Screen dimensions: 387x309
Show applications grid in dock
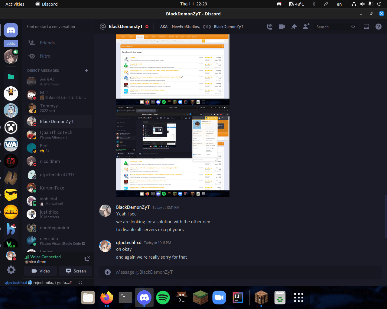(x=299, y=298)
